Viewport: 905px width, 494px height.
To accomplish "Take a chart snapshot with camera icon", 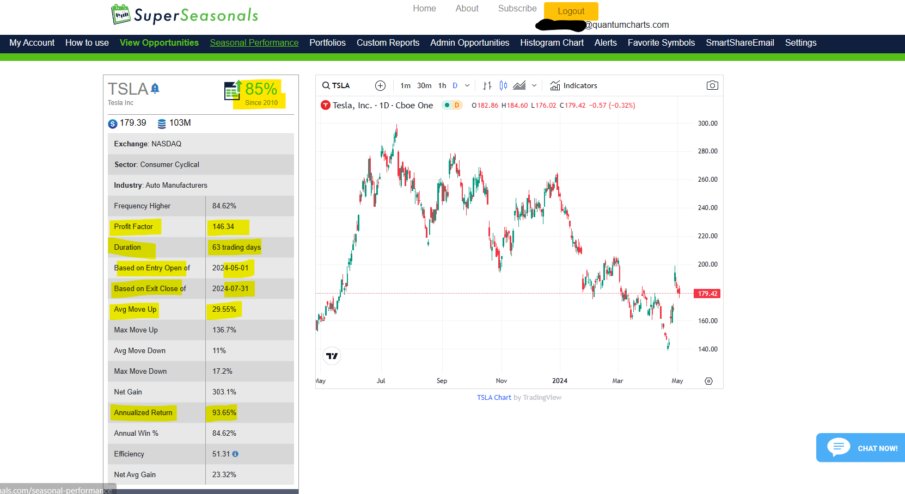I will [x=712, y=85].
